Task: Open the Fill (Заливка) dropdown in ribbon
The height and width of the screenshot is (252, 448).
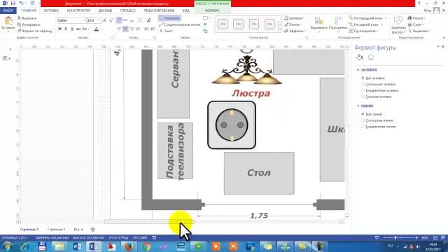Action: pos(294,18)
